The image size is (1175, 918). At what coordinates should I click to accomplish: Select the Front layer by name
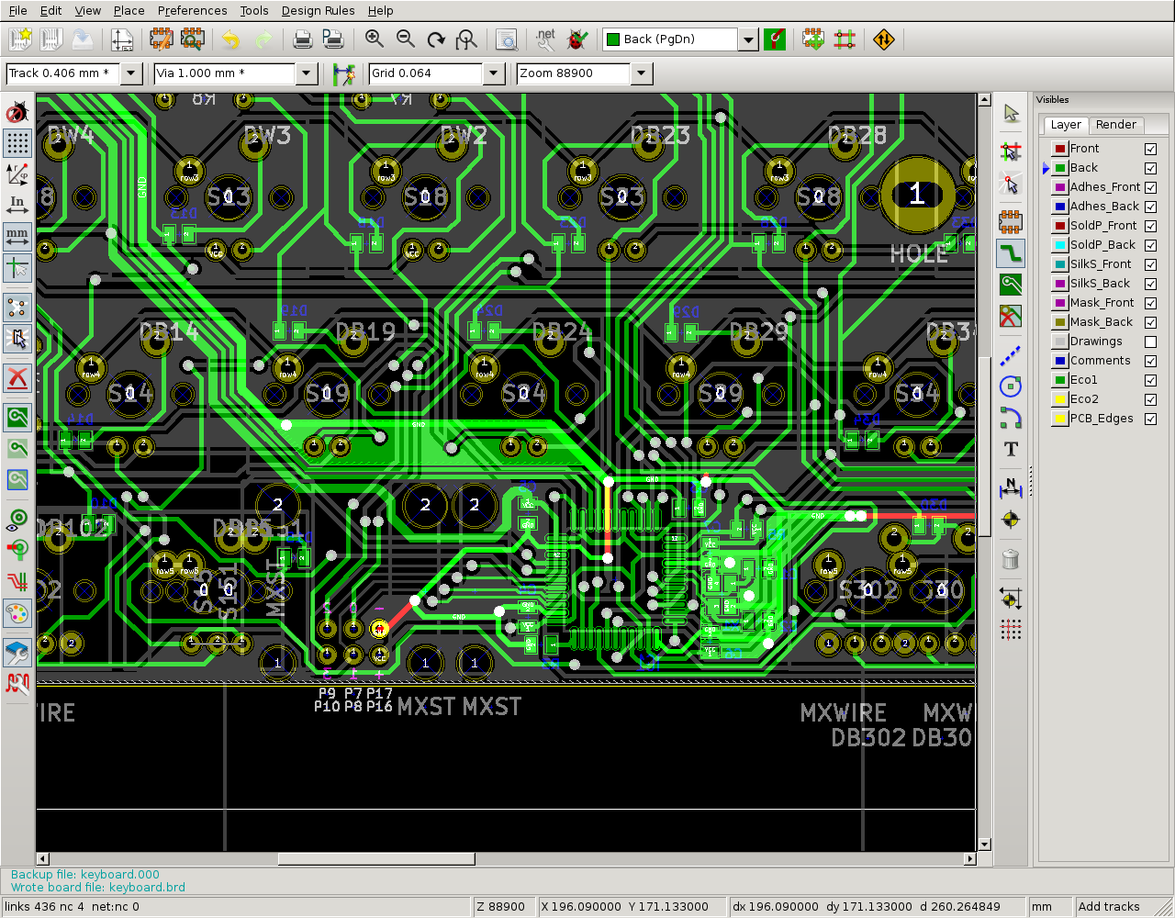(1084, 149)
